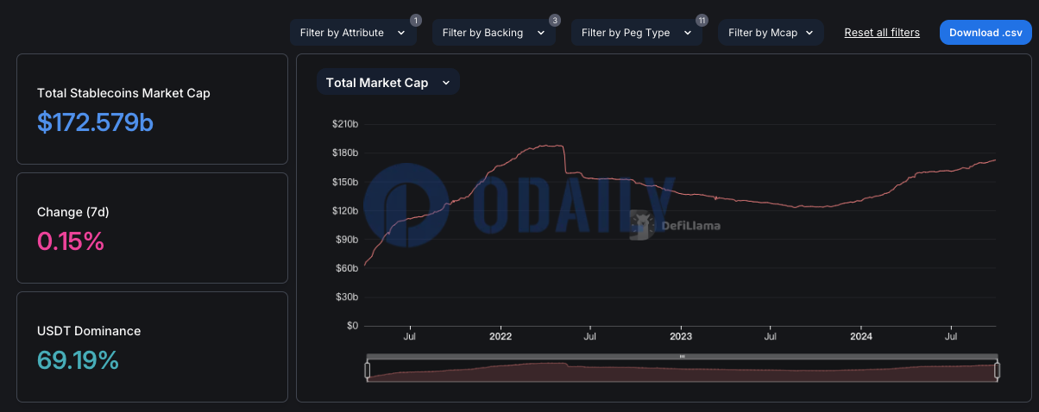
Task: Select the 69.19% USDT Dominance value
Action: [78, 360]
